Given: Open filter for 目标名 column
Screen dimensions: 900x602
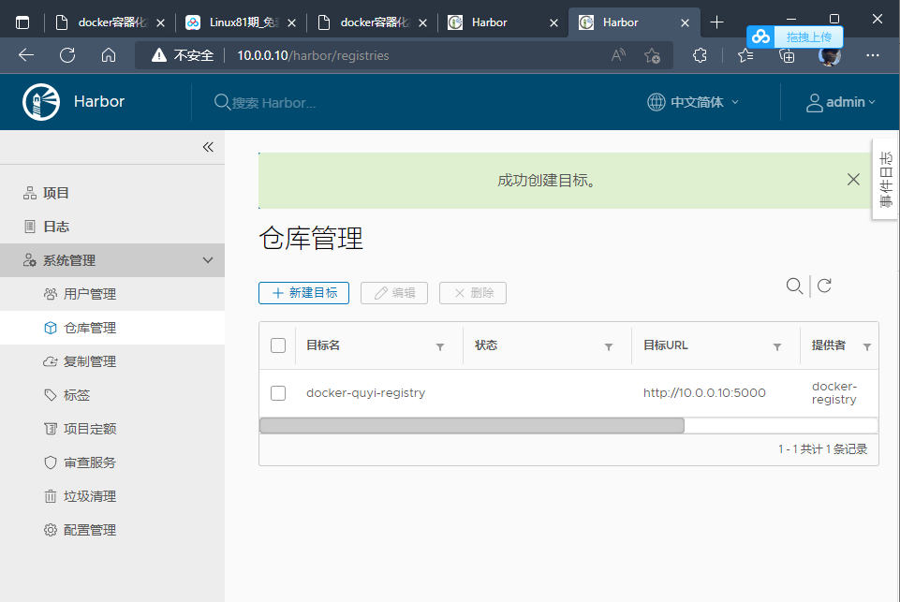Looking at the screenshot, I should point(440,346).
